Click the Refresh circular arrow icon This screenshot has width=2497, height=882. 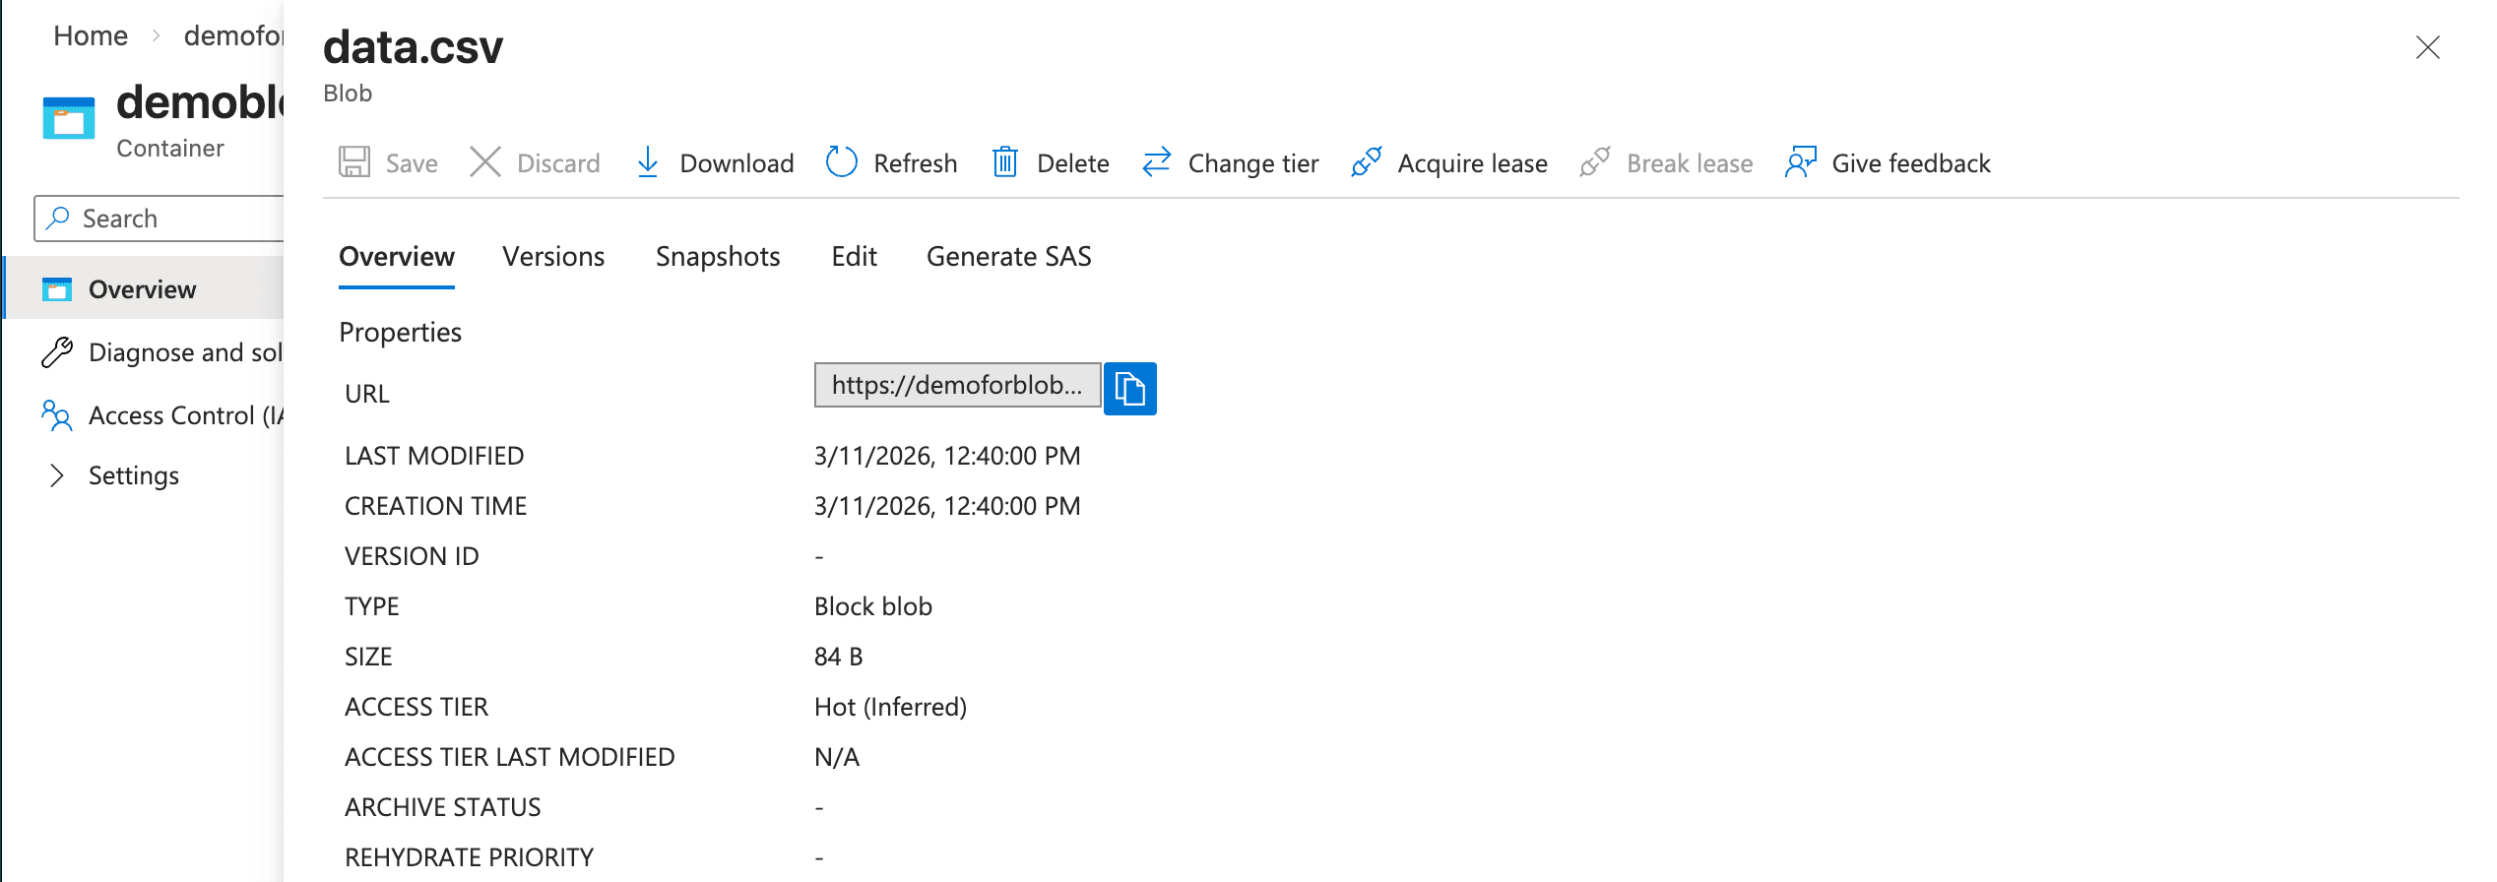pos(842,161)
